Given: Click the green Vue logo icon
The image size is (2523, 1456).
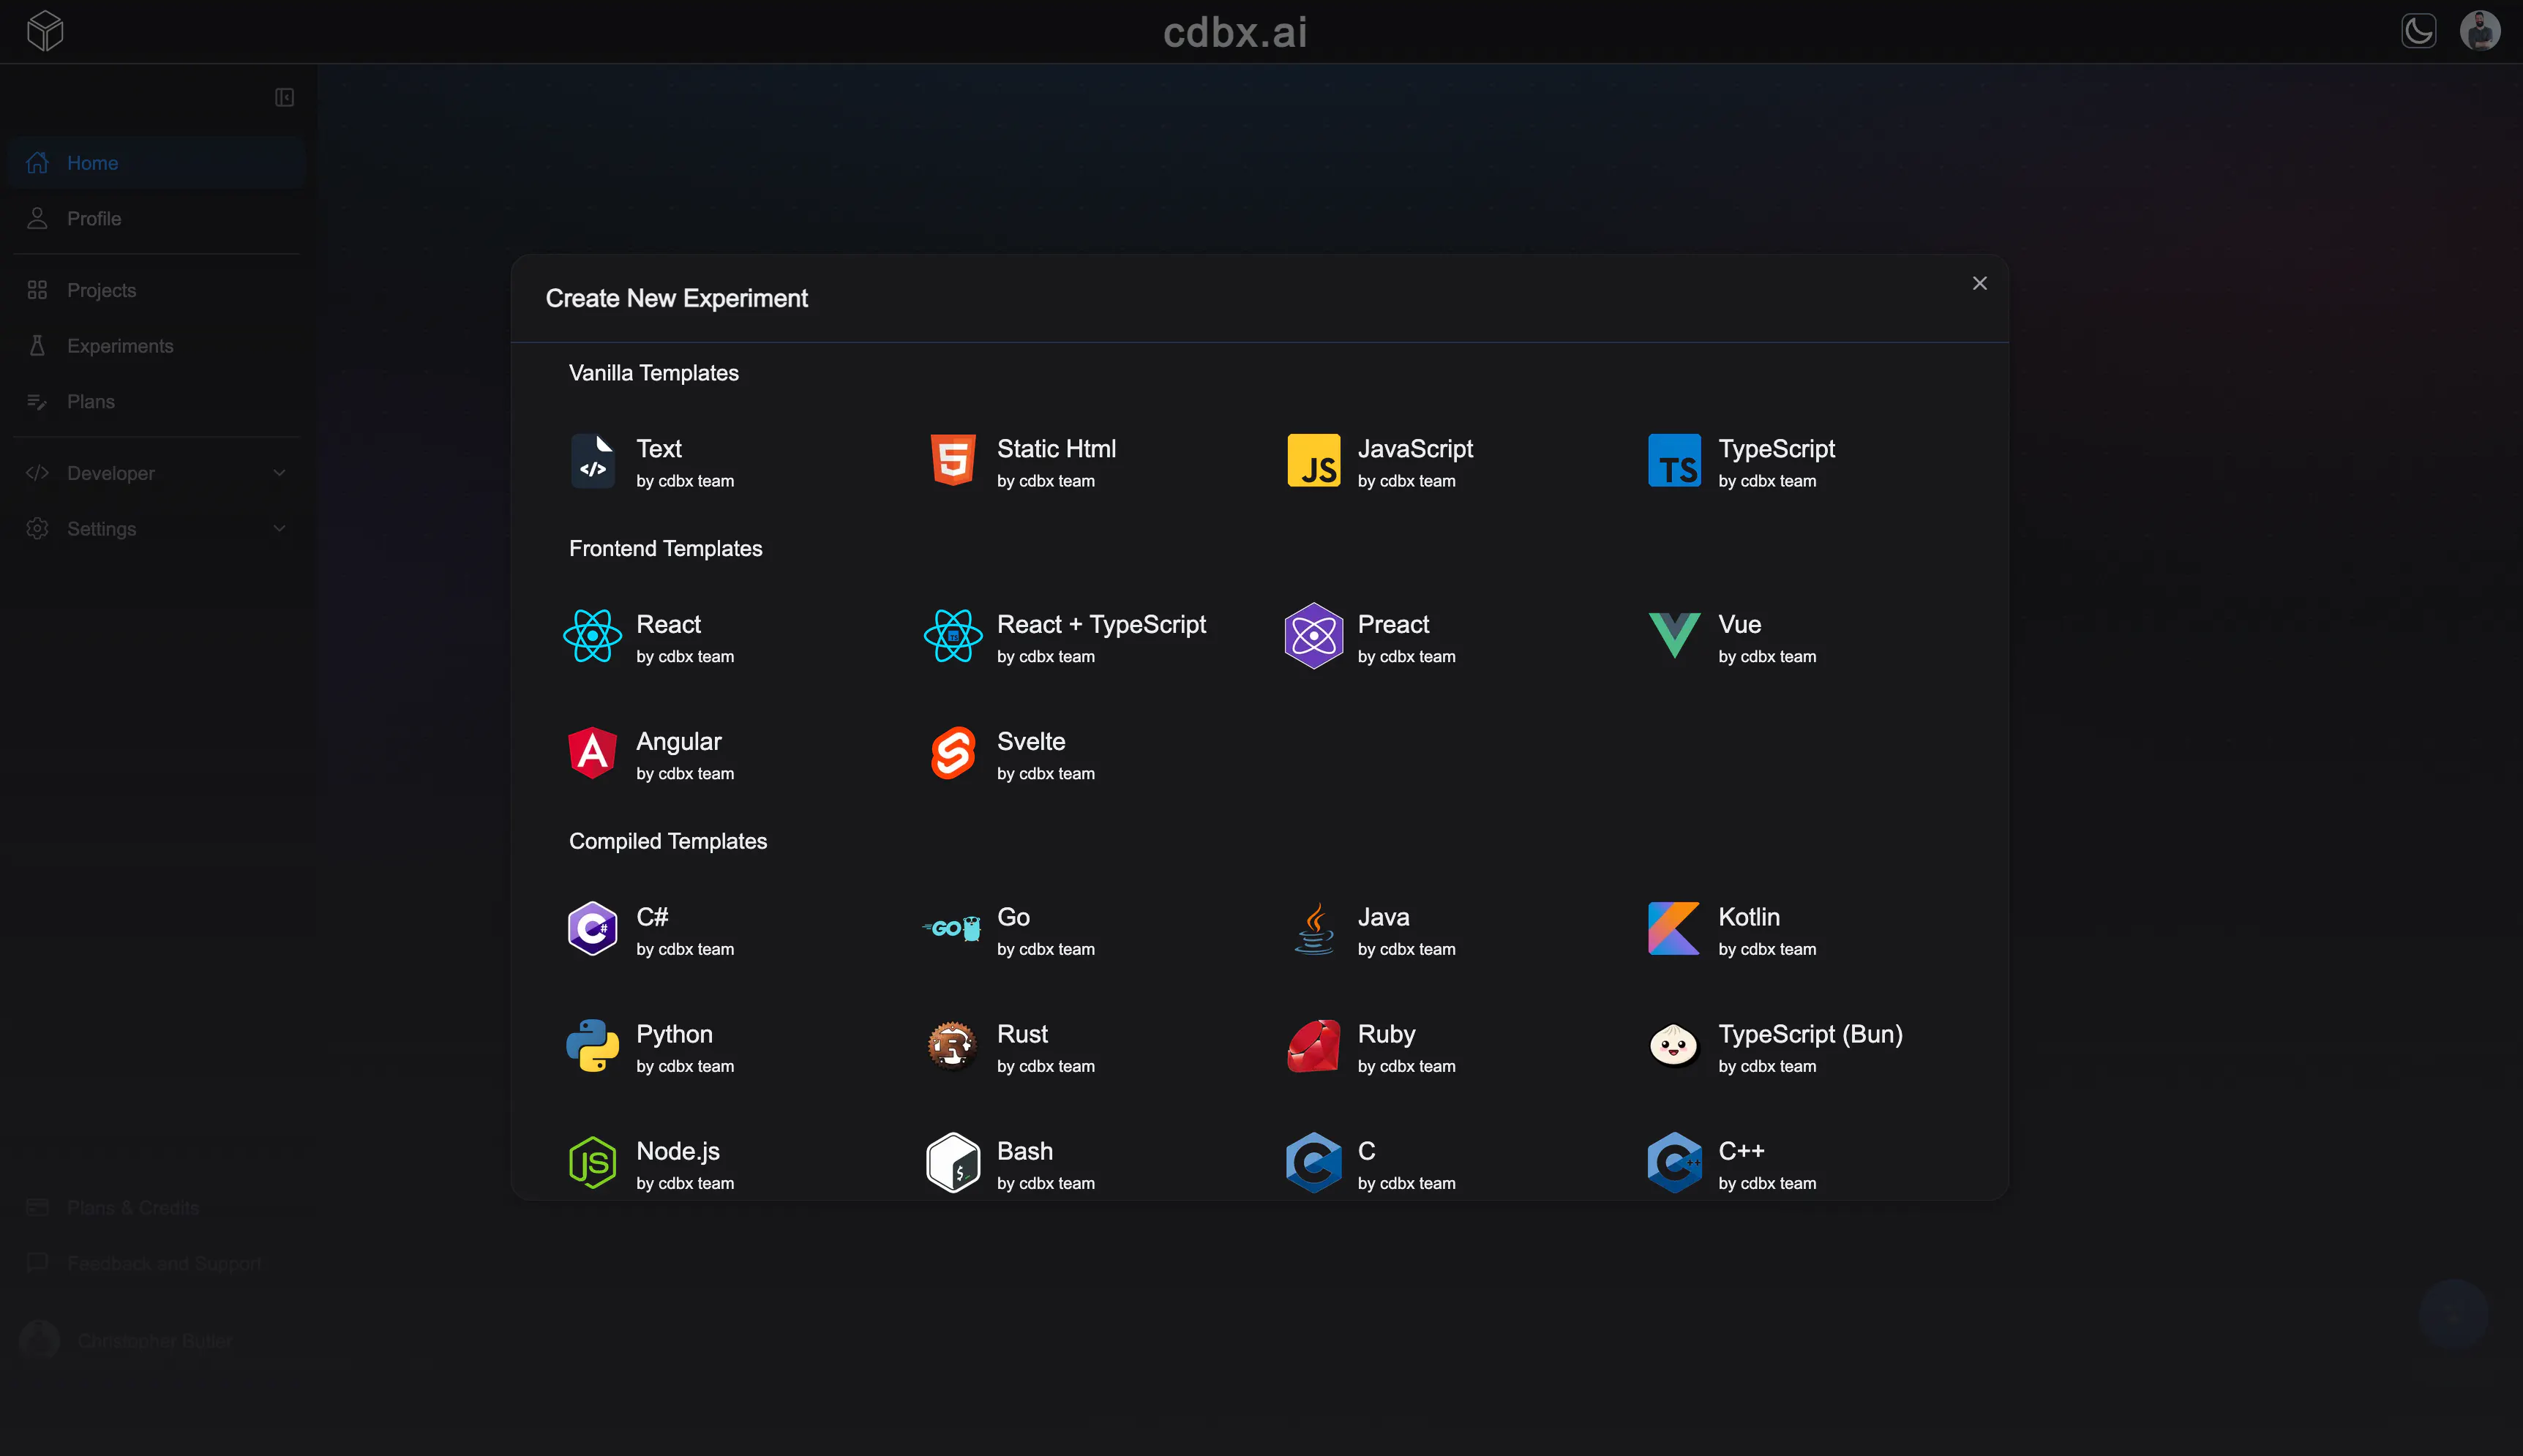Looking at the screenshot, I should click(1674, 636).
